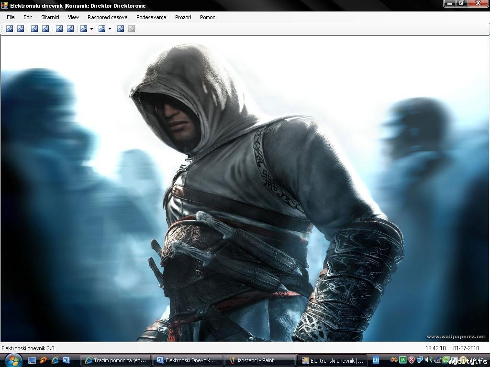The width and height of the screenshot is (490, 367).
Task: Open the Pomoc menu
Action: pyautogui.click(x=207, y=17)
